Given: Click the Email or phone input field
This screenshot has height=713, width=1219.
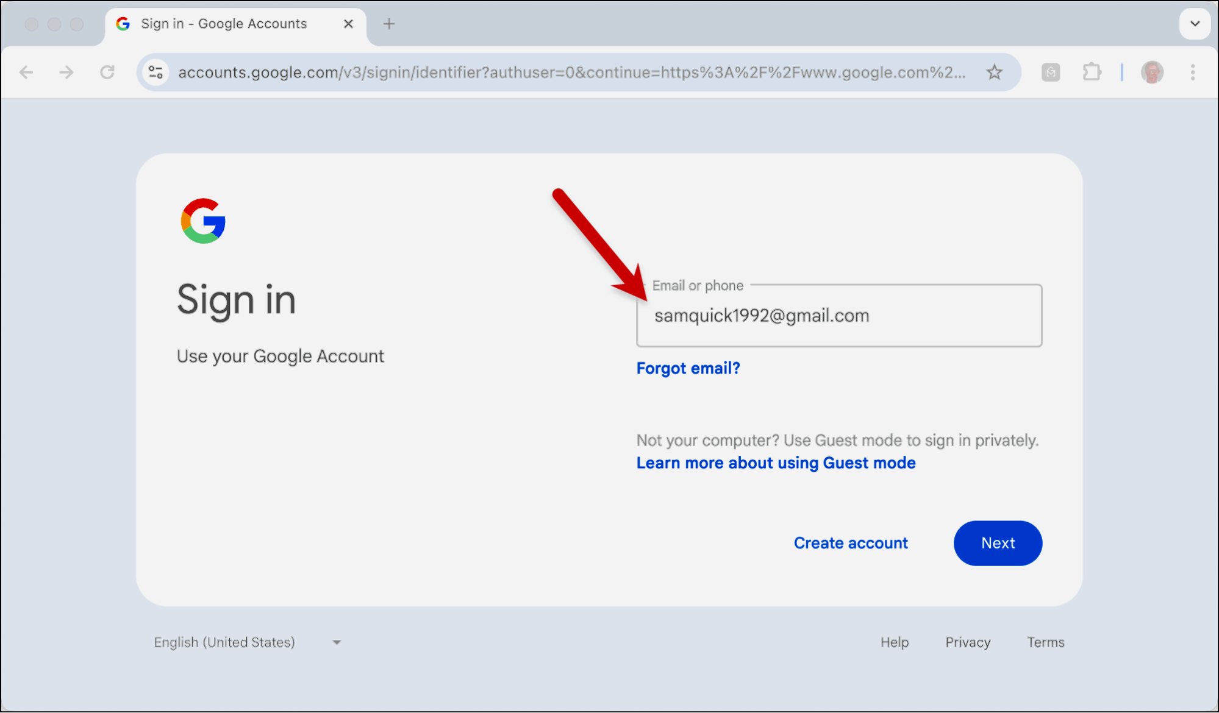Looking at the screenshot, I should pyautogui.click(x=838, y=316).
